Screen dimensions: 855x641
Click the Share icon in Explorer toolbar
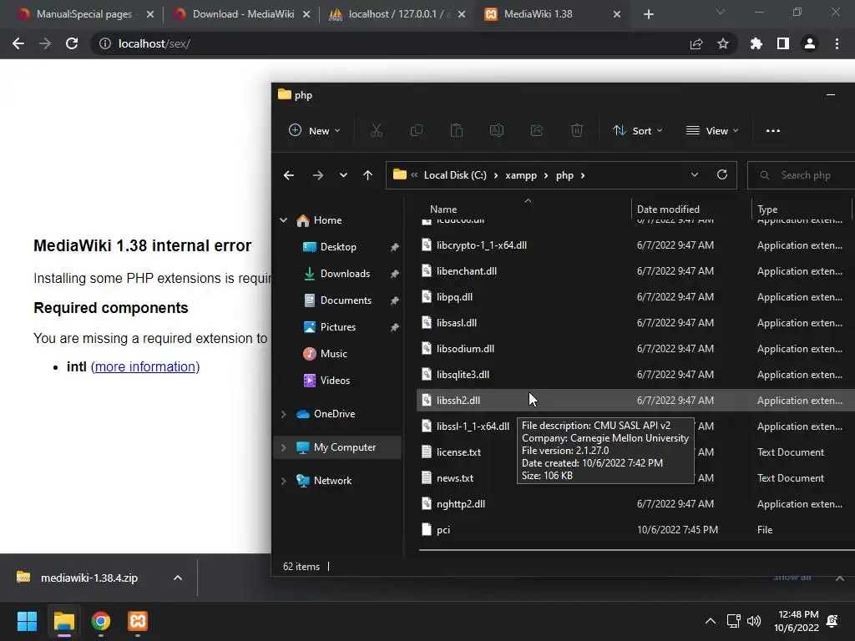coord(537,130)
